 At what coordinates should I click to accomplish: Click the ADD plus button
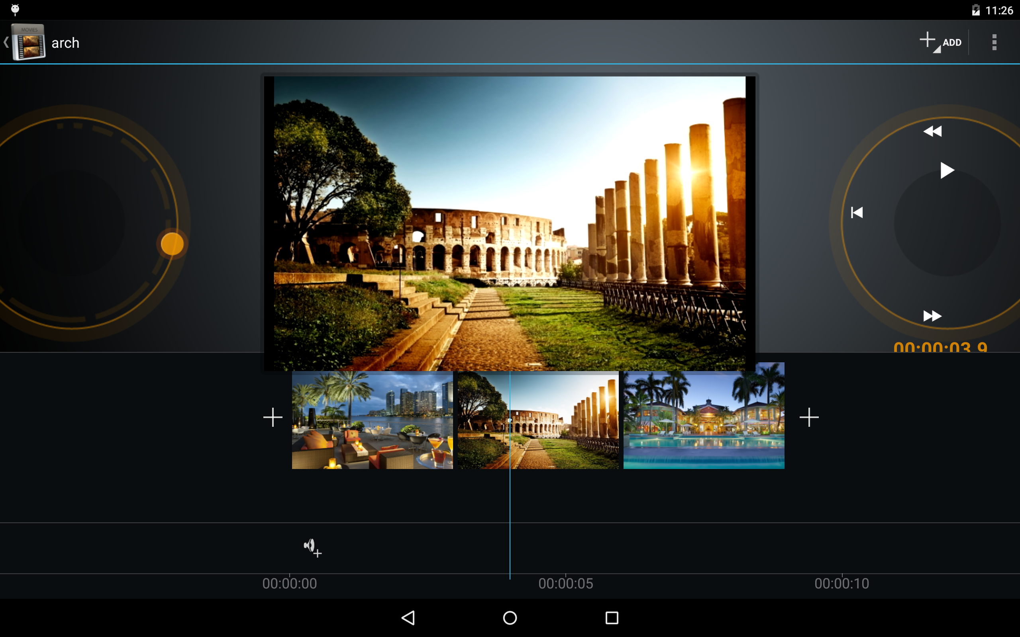(x=940, y=42)
